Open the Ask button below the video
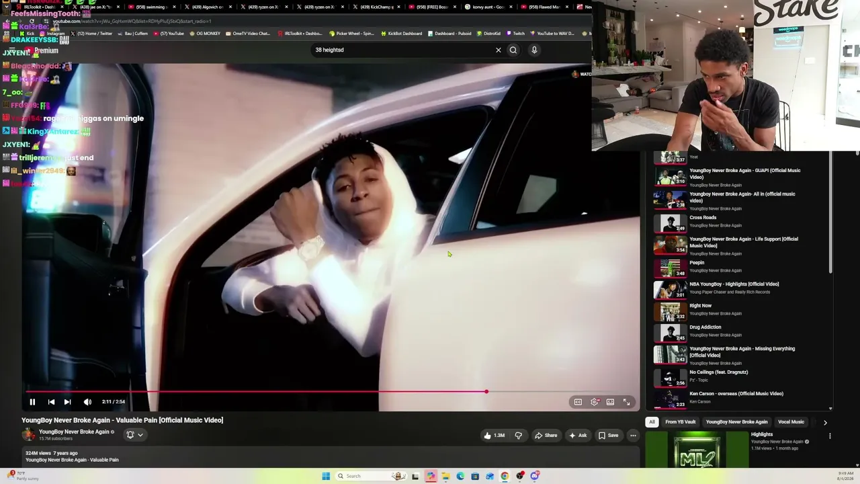This screenshot has width=860, height=484. 578,436
